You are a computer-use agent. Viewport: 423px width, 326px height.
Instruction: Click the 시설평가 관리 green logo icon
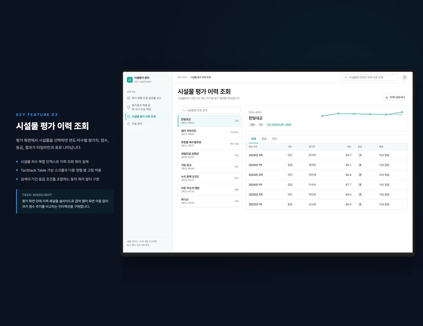(130, 80)
